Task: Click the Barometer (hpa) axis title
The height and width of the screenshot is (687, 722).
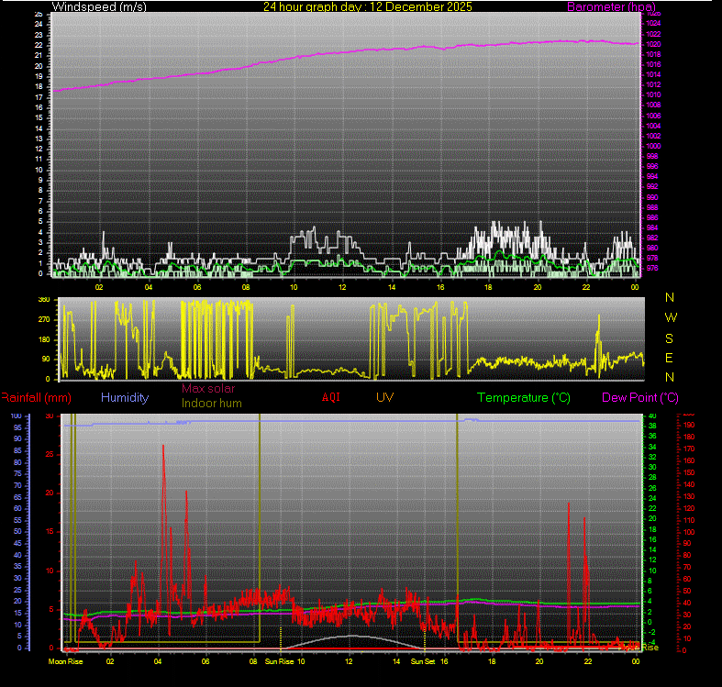Action: [x=611, y=7]
